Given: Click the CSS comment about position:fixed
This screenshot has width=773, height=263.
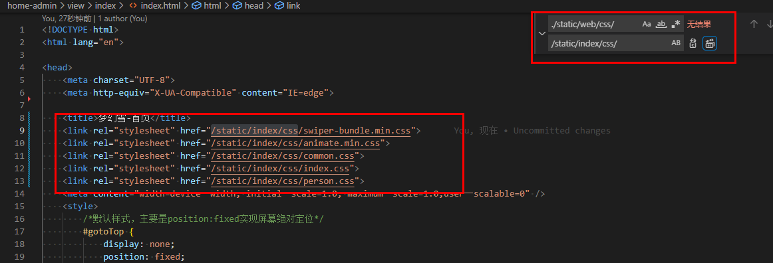Looking at the screenshot, I should [x=203, y=219].
